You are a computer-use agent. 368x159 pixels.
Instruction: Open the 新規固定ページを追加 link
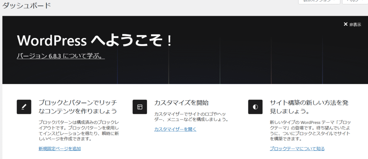point(60,148)
